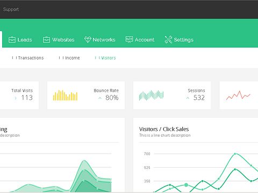Go to the Account tab label
258x193 pixels.
click(145, 40)
